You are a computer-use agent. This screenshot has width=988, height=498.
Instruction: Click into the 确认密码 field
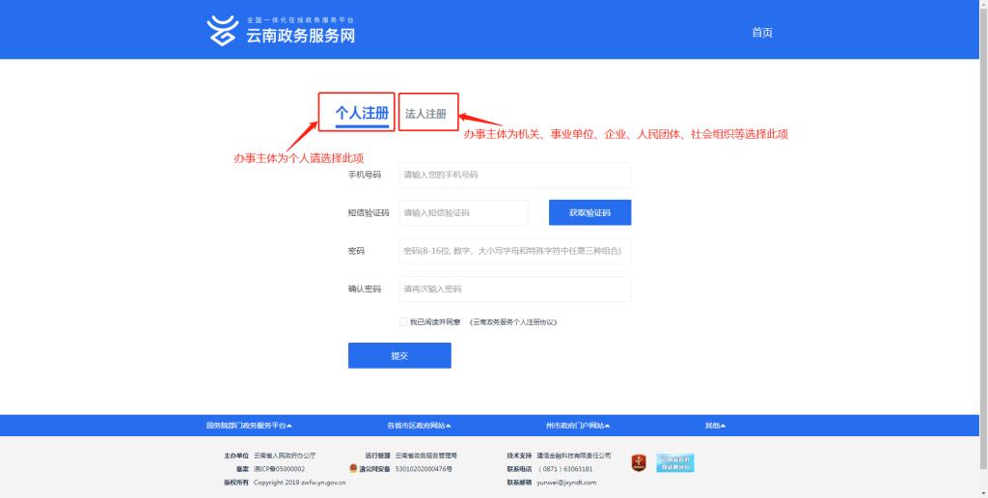[515, 289]
